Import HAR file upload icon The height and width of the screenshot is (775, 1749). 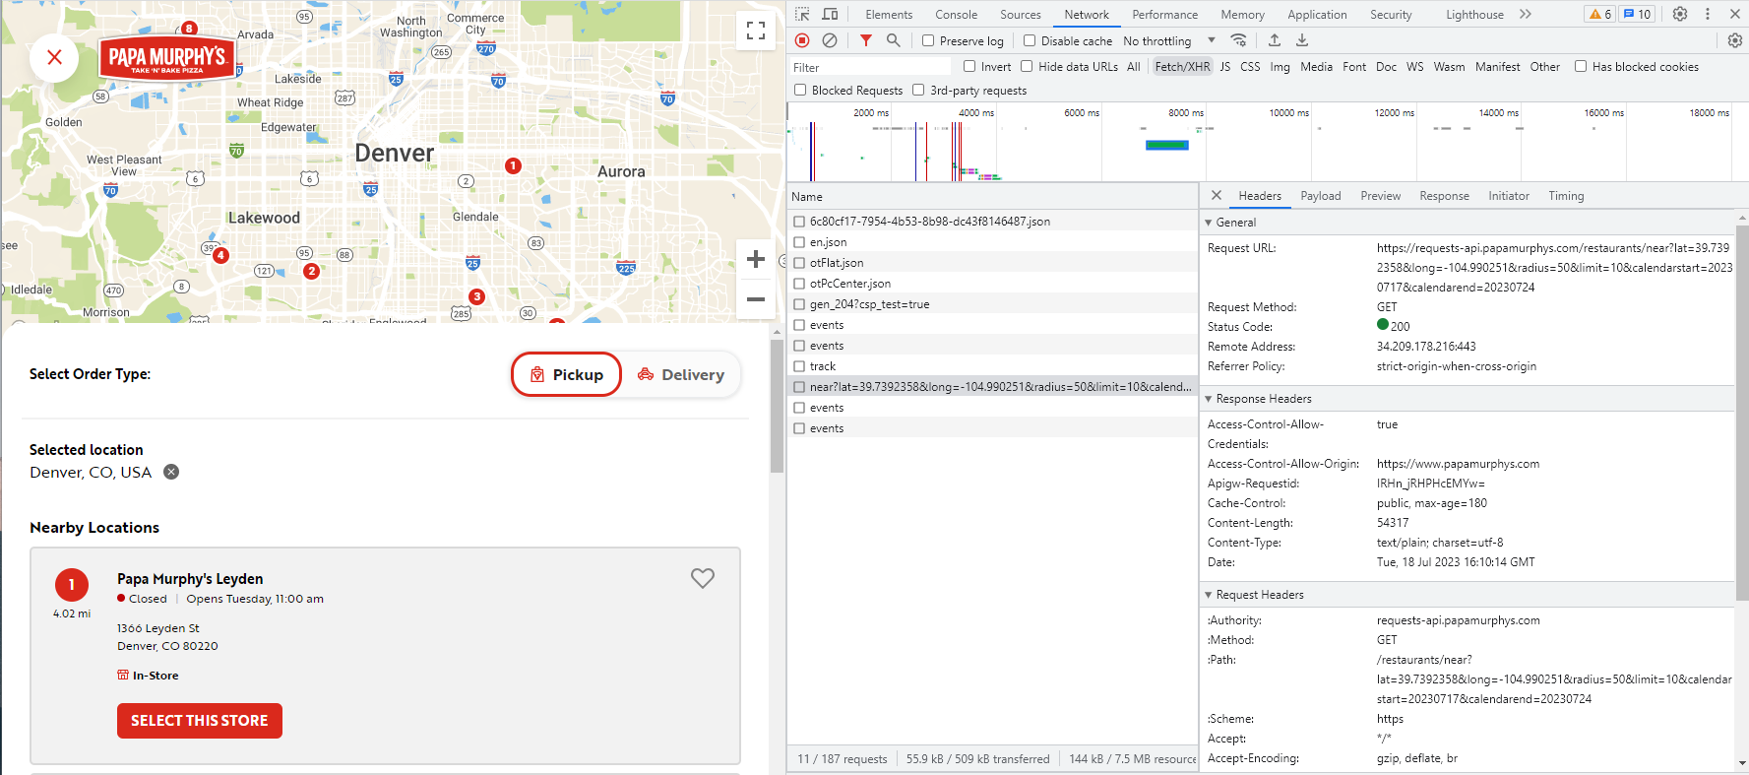click(1275, 40)
